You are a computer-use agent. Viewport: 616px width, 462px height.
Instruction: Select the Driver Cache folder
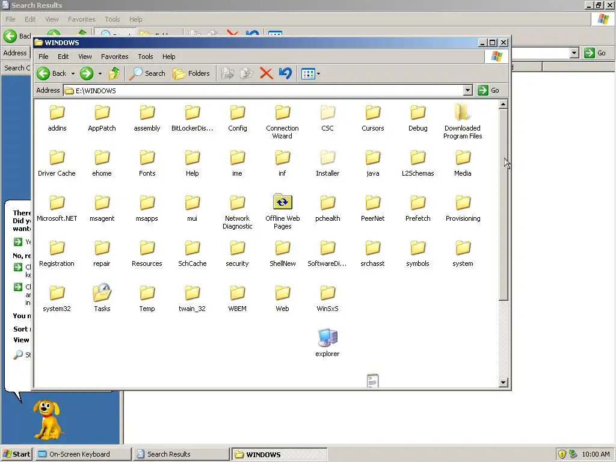pyautogui.click(x=57, y=163)
